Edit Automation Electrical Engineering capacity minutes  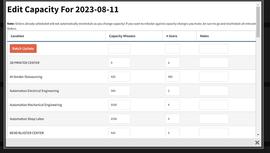[x=119, y=91]
